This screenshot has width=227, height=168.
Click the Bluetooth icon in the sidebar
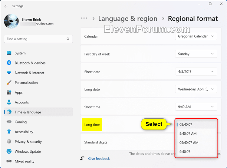[9, 63]
